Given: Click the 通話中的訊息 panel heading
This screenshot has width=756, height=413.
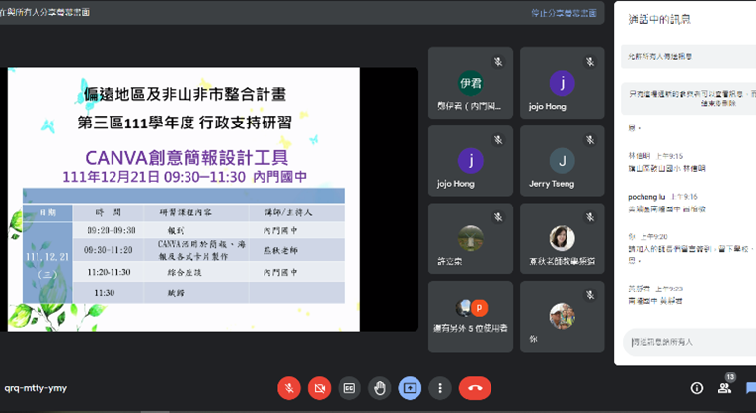Looking at the screenshot, I should click(659, 19).
